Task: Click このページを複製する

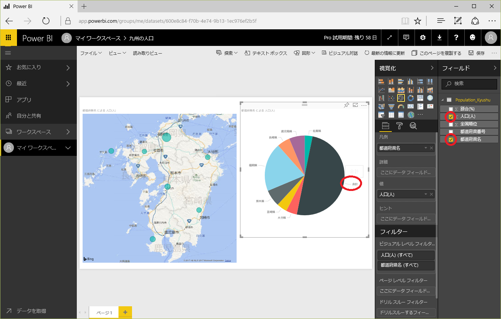Action: coord(436,53)
